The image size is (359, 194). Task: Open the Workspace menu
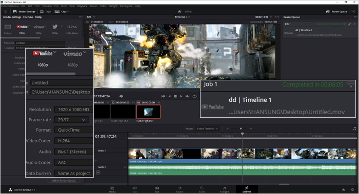[x=126, y=6]
